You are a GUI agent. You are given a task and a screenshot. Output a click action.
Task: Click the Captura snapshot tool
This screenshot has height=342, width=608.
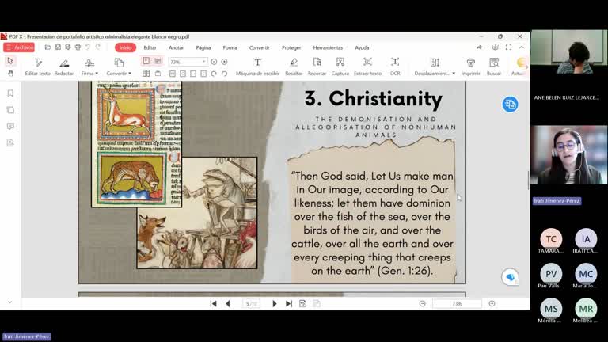(340, 66)
